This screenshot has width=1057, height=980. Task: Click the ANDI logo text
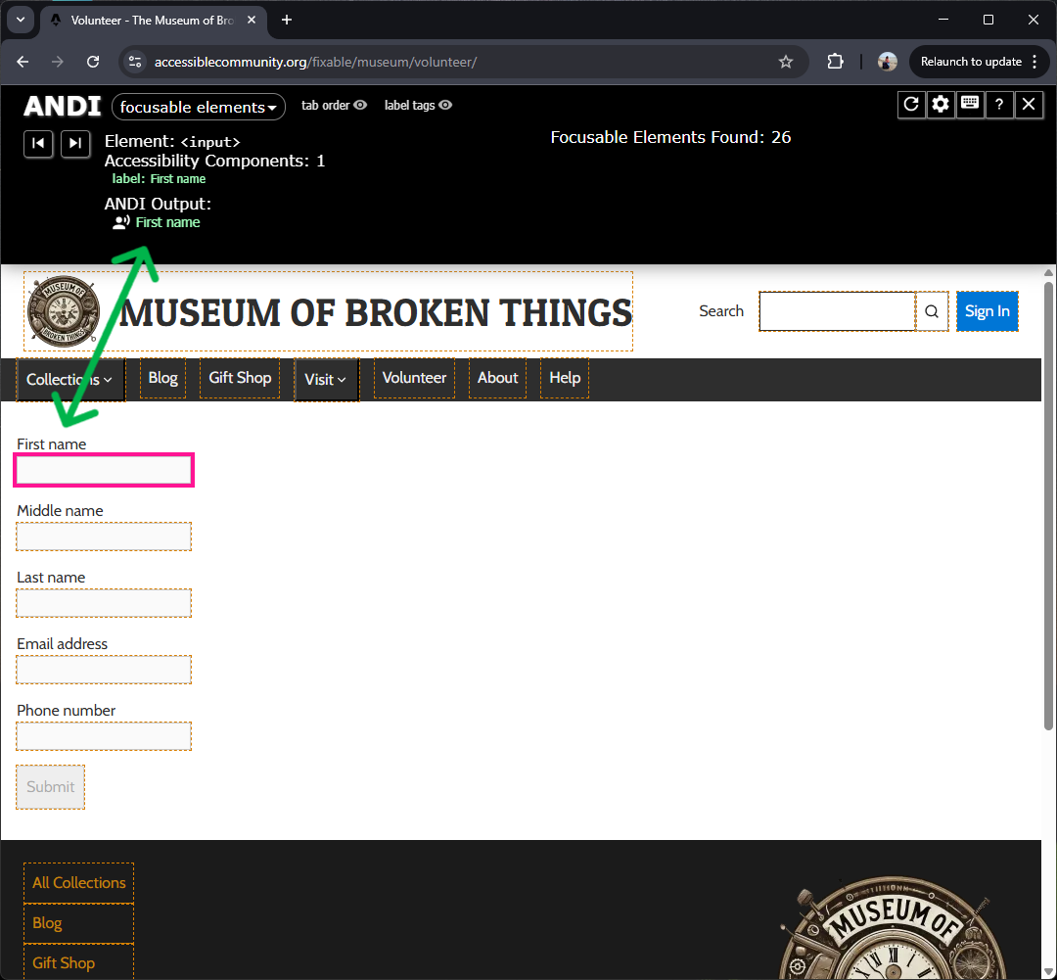(62, 106)
